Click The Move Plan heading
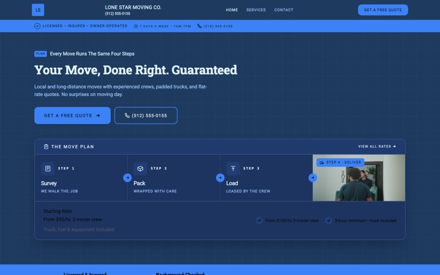This screenshot has height=275, width=440. pyautogui.click(x=73, y=147)
